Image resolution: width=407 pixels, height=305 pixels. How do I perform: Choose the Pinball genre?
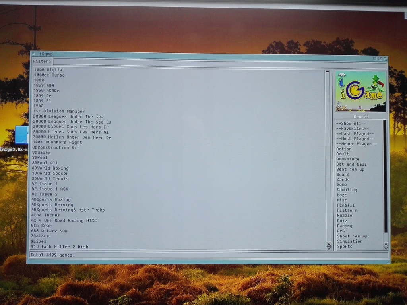[x=345, y=205]
